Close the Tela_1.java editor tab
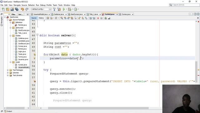This screenshot has height=113, width=200. tap(100, 14)
